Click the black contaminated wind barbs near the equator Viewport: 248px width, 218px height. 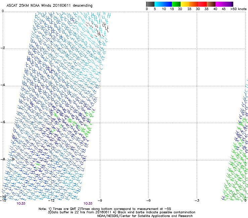coord(97,29)
